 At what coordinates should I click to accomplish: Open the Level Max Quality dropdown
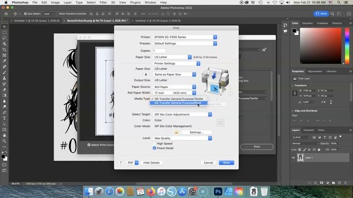[x=182, y=138]
